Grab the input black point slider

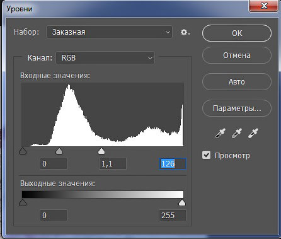pyautogui.click(x=23, y=151)
